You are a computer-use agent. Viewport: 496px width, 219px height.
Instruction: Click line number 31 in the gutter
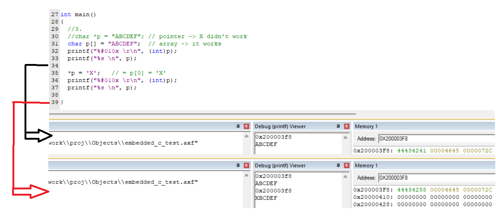pos(55,44)
